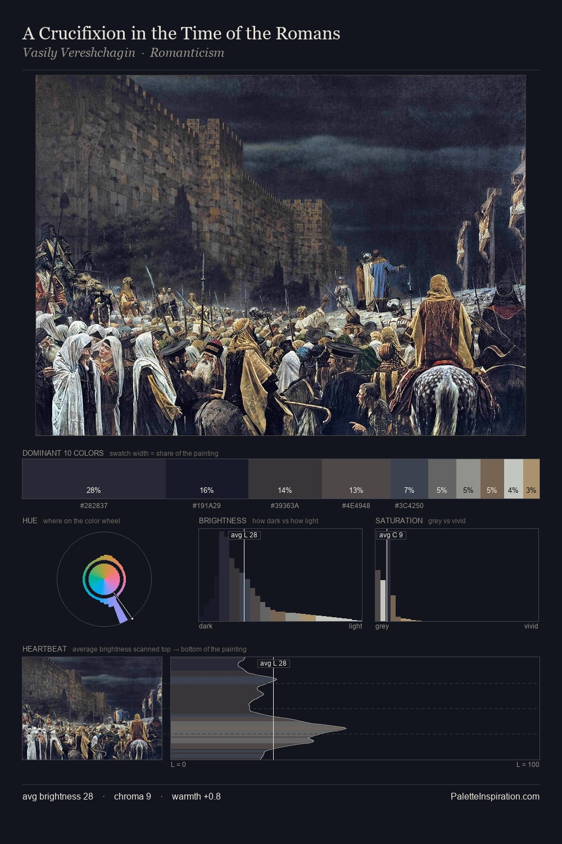Open the PaletteInspiration.com link

[495, 797]
